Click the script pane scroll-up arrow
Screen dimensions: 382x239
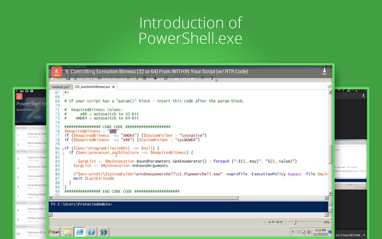(330, 92)
